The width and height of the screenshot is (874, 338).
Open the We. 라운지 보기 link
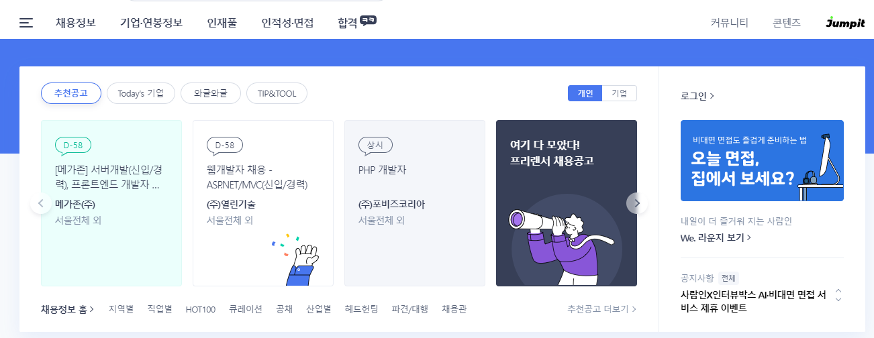[716, 237]
